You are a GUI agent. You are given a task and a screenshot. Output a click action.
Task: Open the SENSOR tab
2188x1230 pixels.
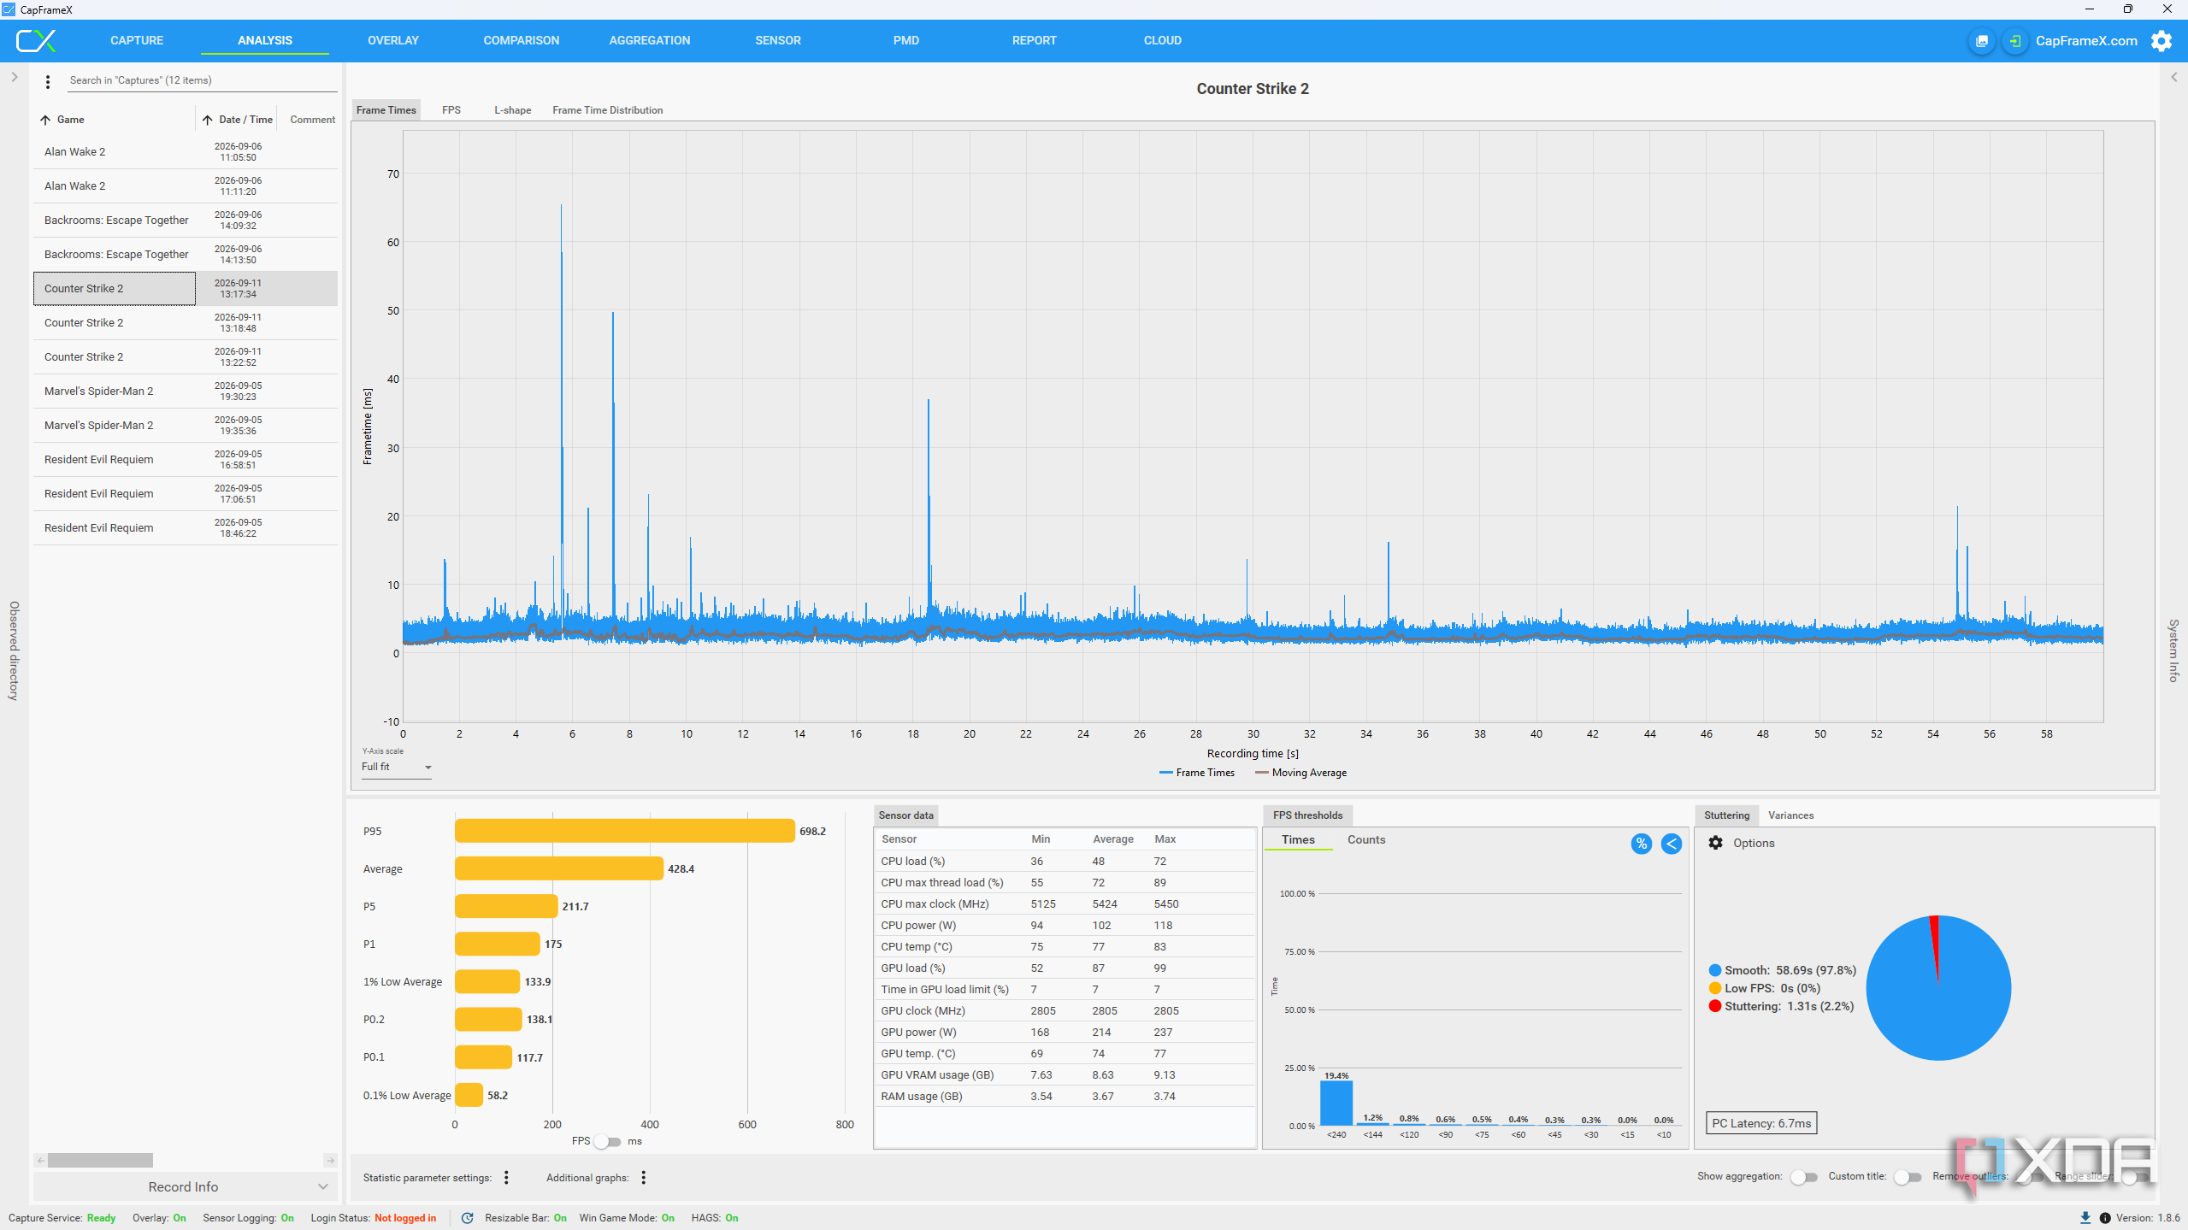tap(778, 40)
